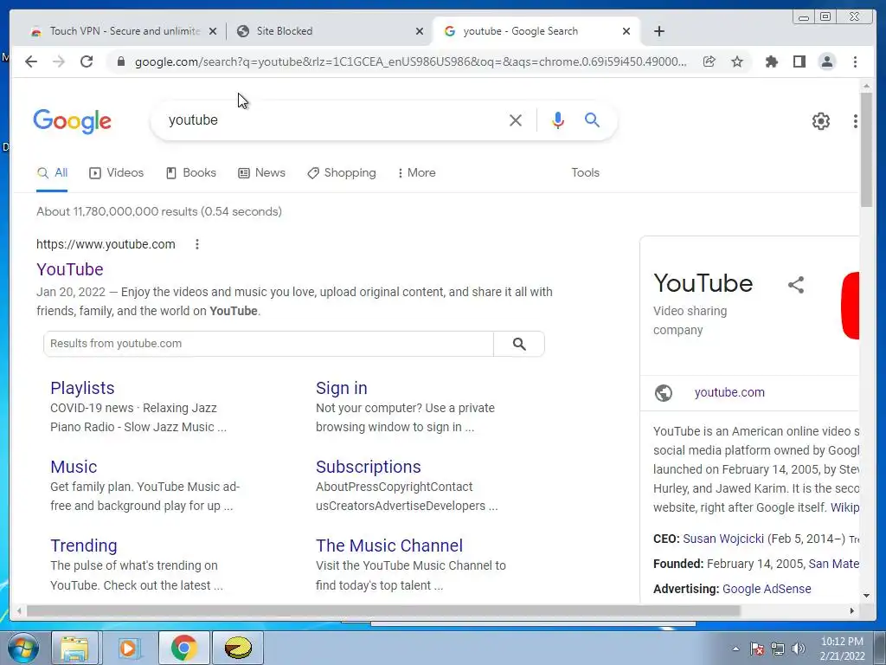
Task: Show hidden tray icons arrow
Action: [x=735, y=649]
